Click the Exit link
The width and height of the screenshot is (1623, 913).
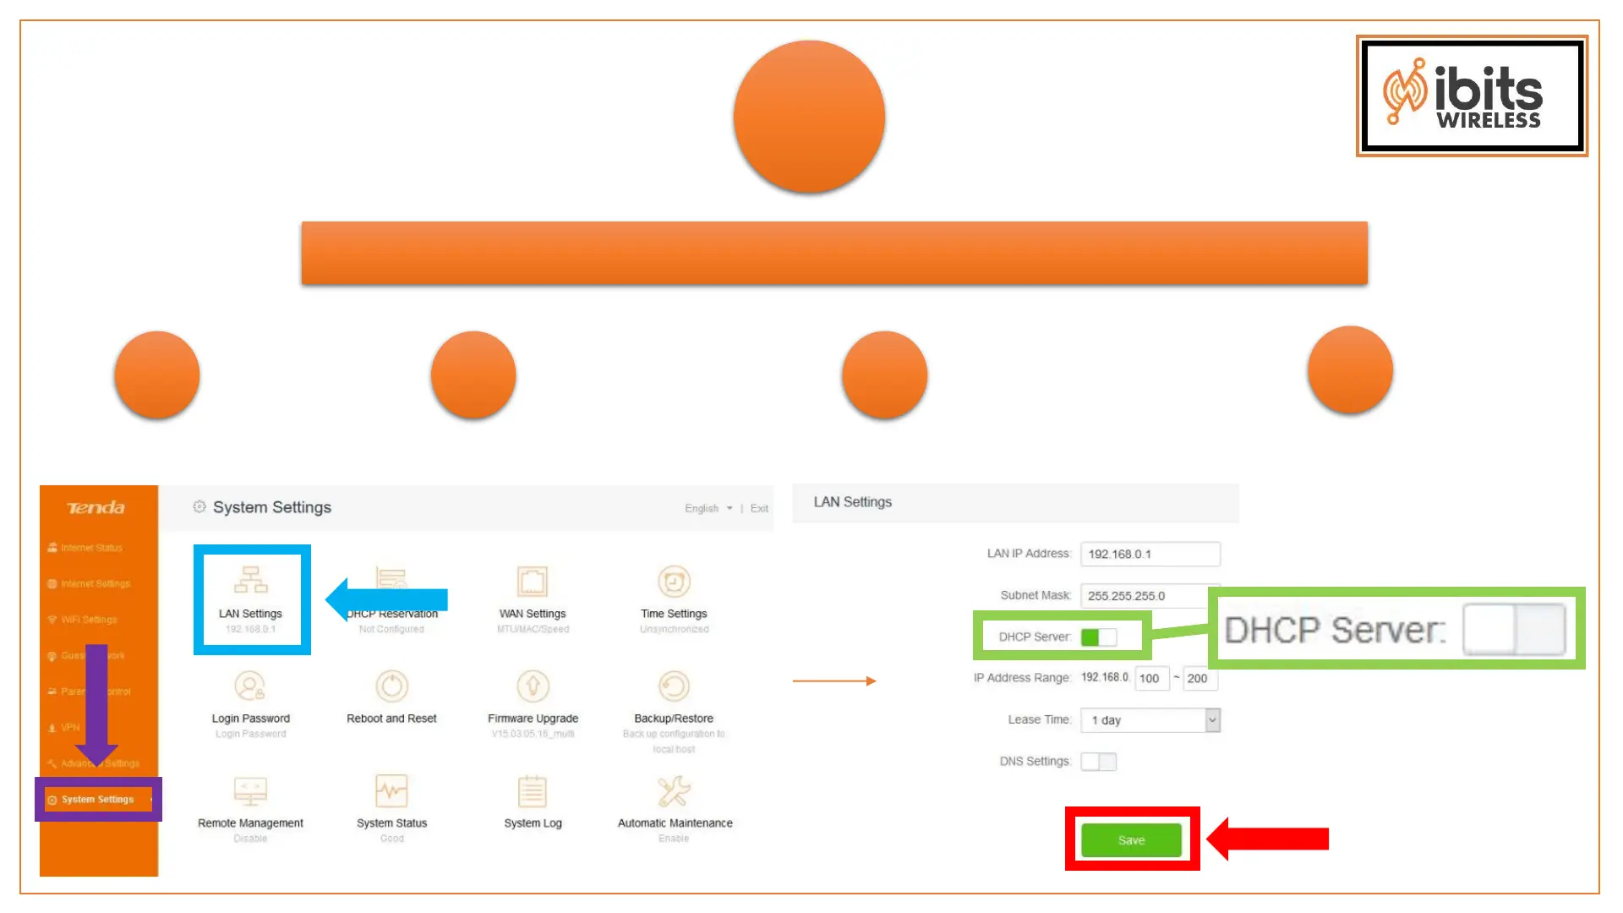759,509
